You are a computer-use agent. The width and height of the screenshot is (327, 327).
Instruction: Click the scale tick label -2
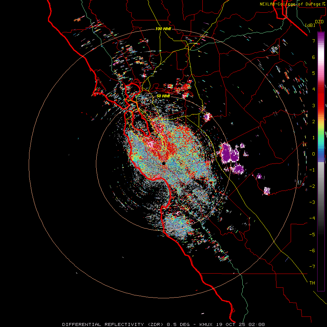click(x=312, y=186)
